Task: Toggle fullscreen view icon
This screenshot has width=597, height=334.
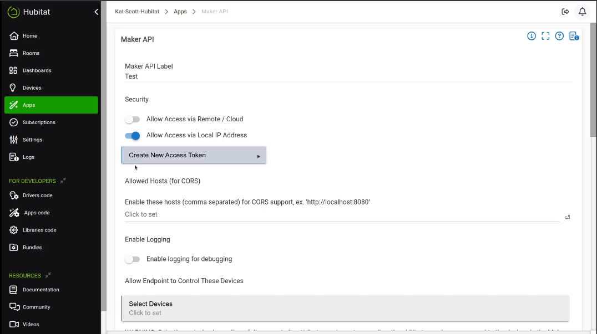Action: tap(545, 36)
